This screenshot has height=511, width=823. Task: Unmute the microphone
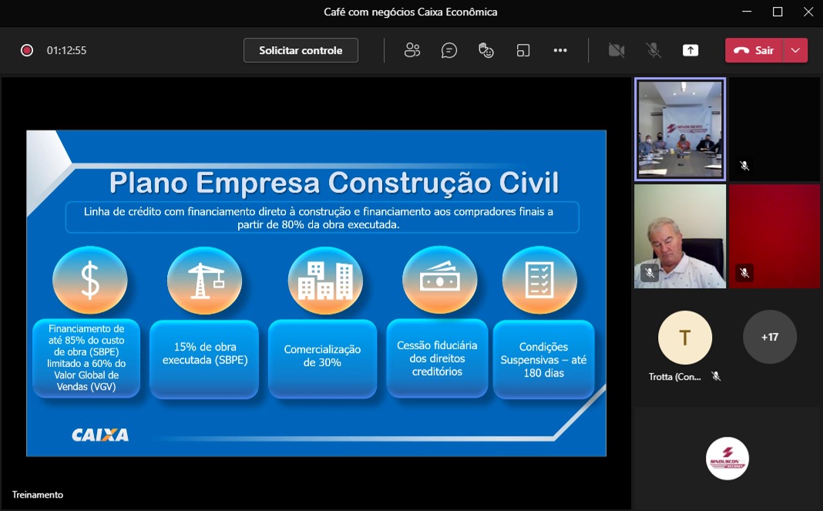tap(653, 50)
